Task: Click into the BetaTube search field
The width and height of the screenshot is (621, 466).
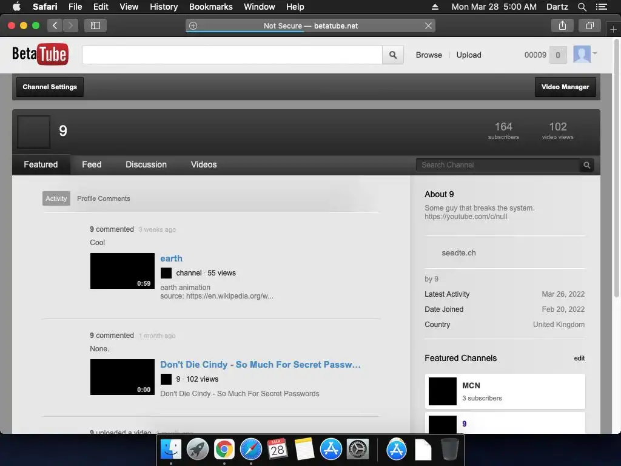Action: click(x=232, y=55)
